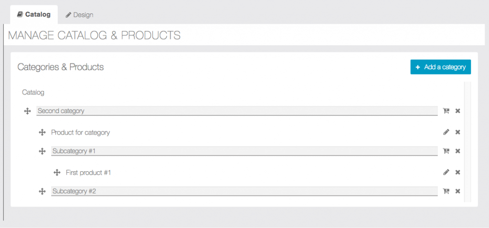Screen dimensions: 489x228
Task: Delete Second category with its X icon
Action: pyautogui.click(x=457, y=111)
